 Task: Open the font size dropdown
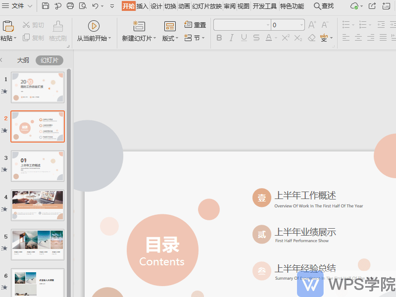tap(301, 25)
